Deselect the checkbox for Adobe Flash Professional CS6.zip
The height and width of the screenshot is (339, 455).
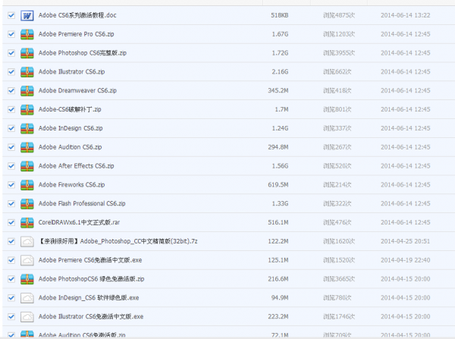11,203
